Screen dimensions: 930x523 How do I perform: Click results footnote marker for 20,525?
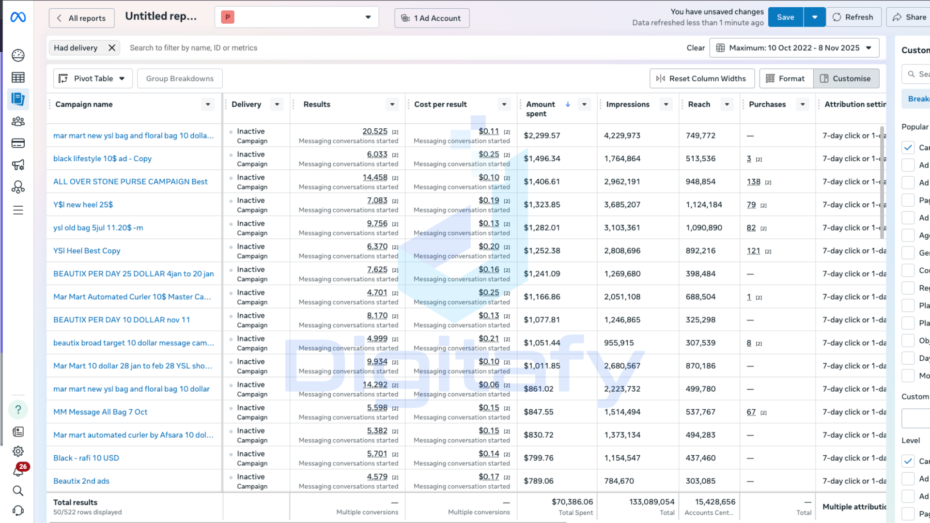click(395, 132)
